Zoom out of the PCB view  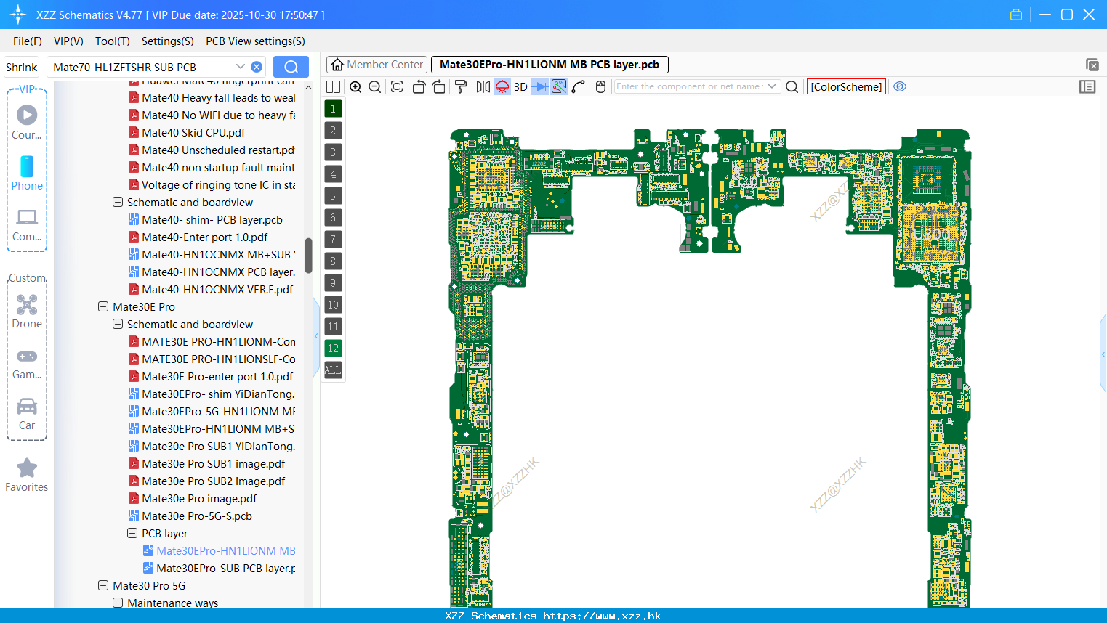coord(374,86)
